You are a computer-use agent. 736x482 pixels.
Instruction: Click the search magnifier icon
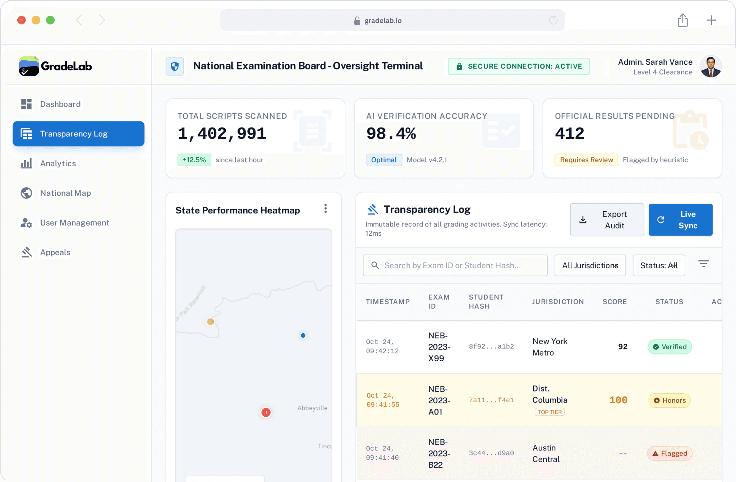pos(375,265)
